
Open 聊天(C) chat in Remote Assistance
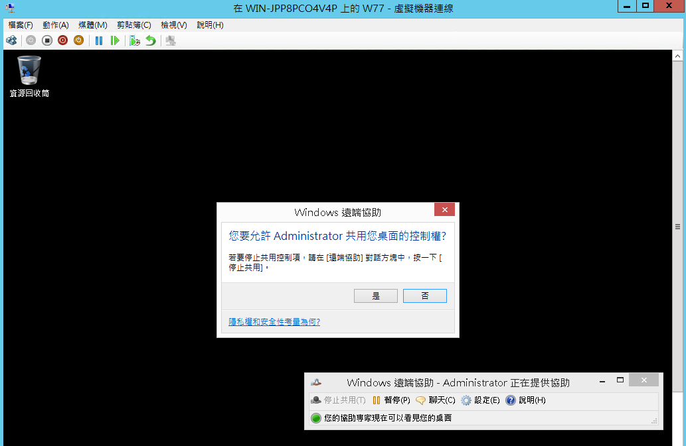(x=436, y=400)
